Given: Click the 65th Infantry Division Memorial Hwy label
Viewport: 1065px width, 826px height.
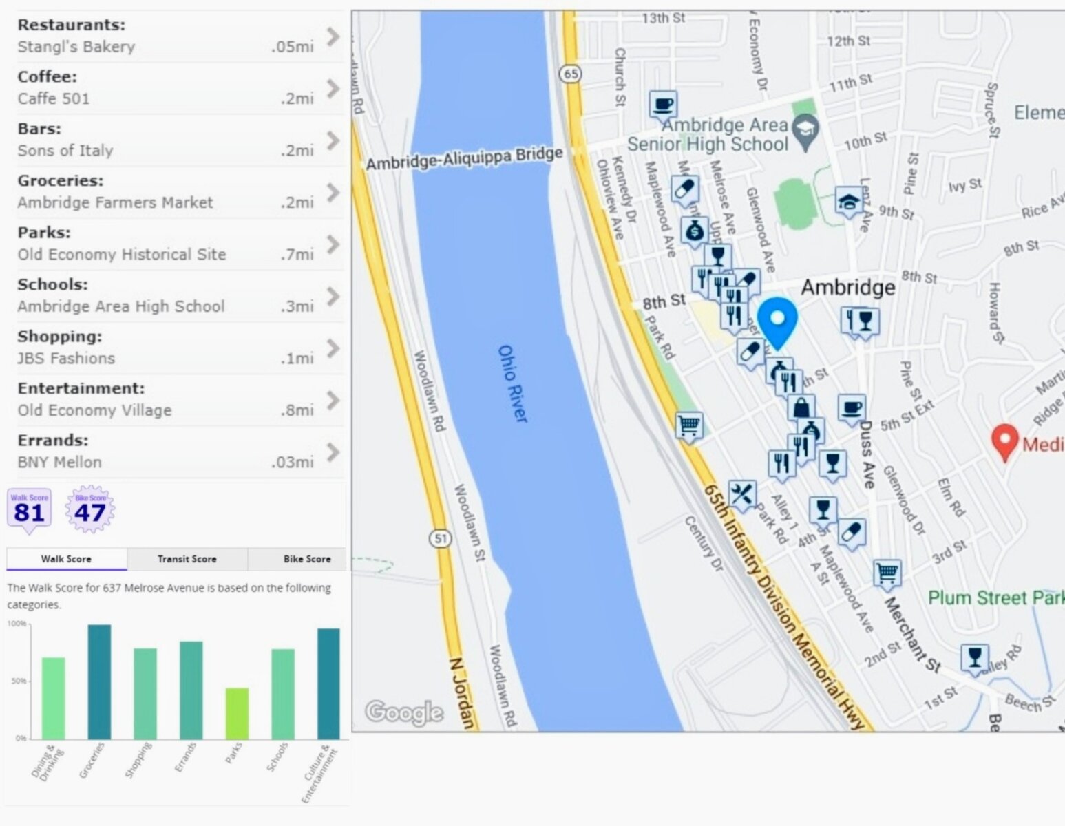Looking at the screenshot, I should pos(783,607).
